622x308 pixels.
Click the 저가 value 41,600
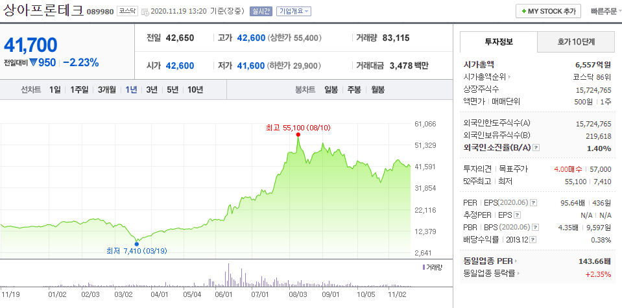(251, 65)
